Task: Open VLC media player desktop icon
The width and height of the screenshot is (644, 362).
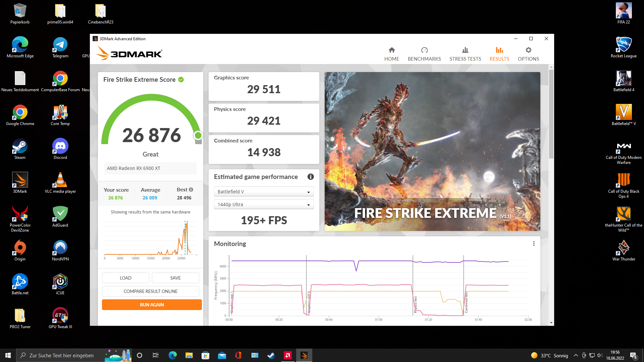Action: tap(60, 183)
